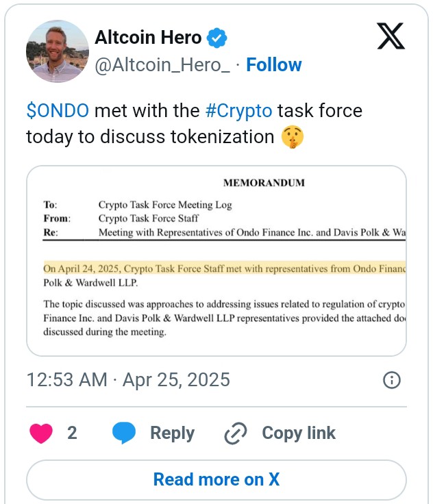Open the tweet info circle icon
The width and height of the screenshot is (433, 504).
pos(391,380)
